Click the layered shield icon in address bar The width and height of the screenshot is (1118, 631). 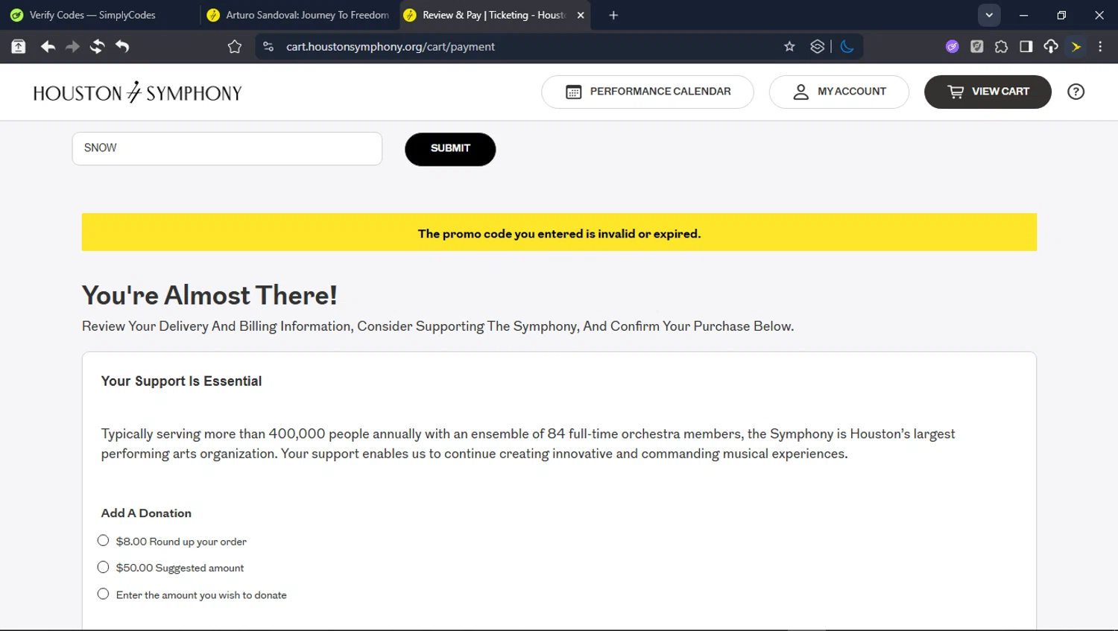pos(817,46)
